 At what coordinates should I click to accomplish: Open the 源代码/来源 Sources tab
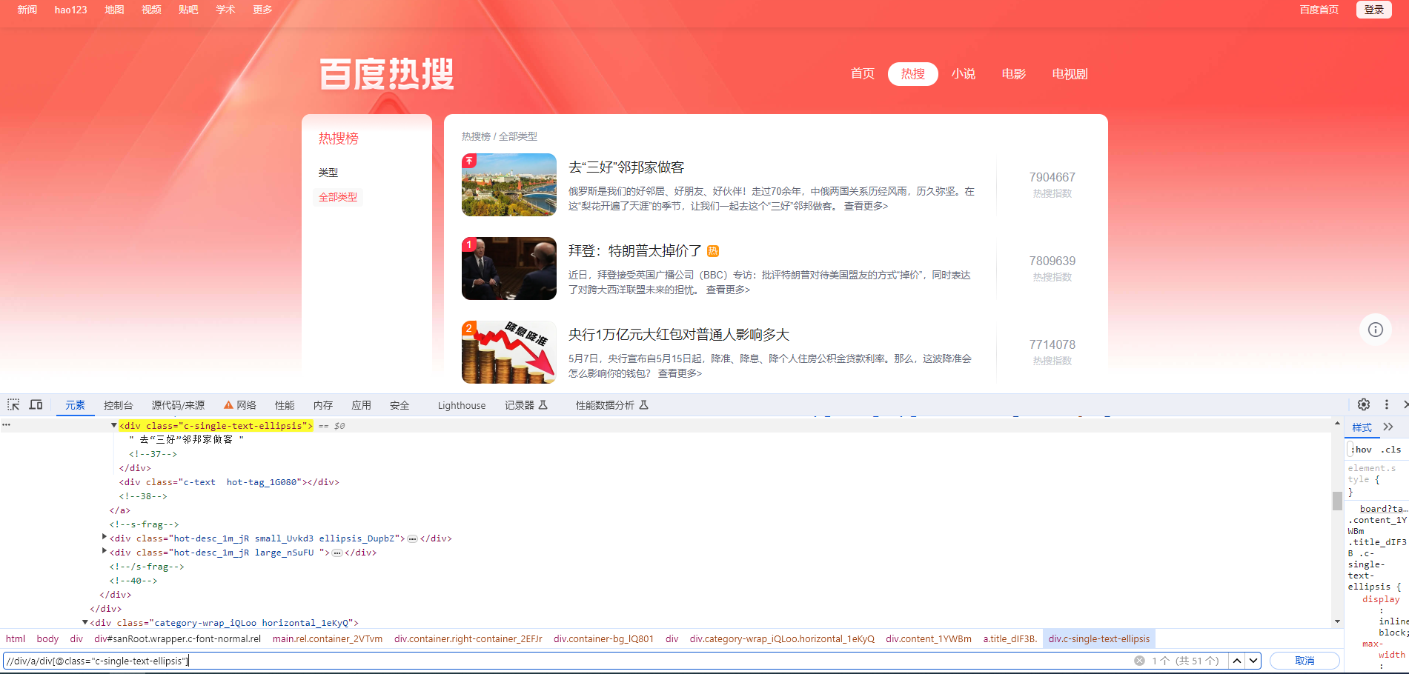pos(178,405)
